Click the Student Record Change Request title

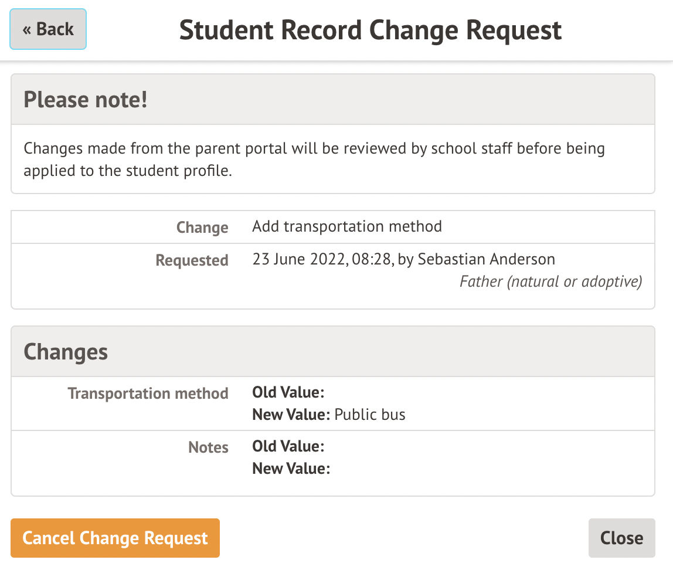point(371,30)
